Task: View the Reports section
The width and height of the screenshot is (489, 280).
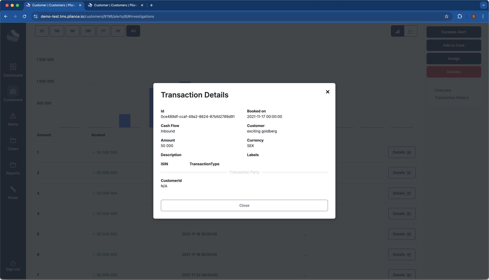Action: coord(13,168)
